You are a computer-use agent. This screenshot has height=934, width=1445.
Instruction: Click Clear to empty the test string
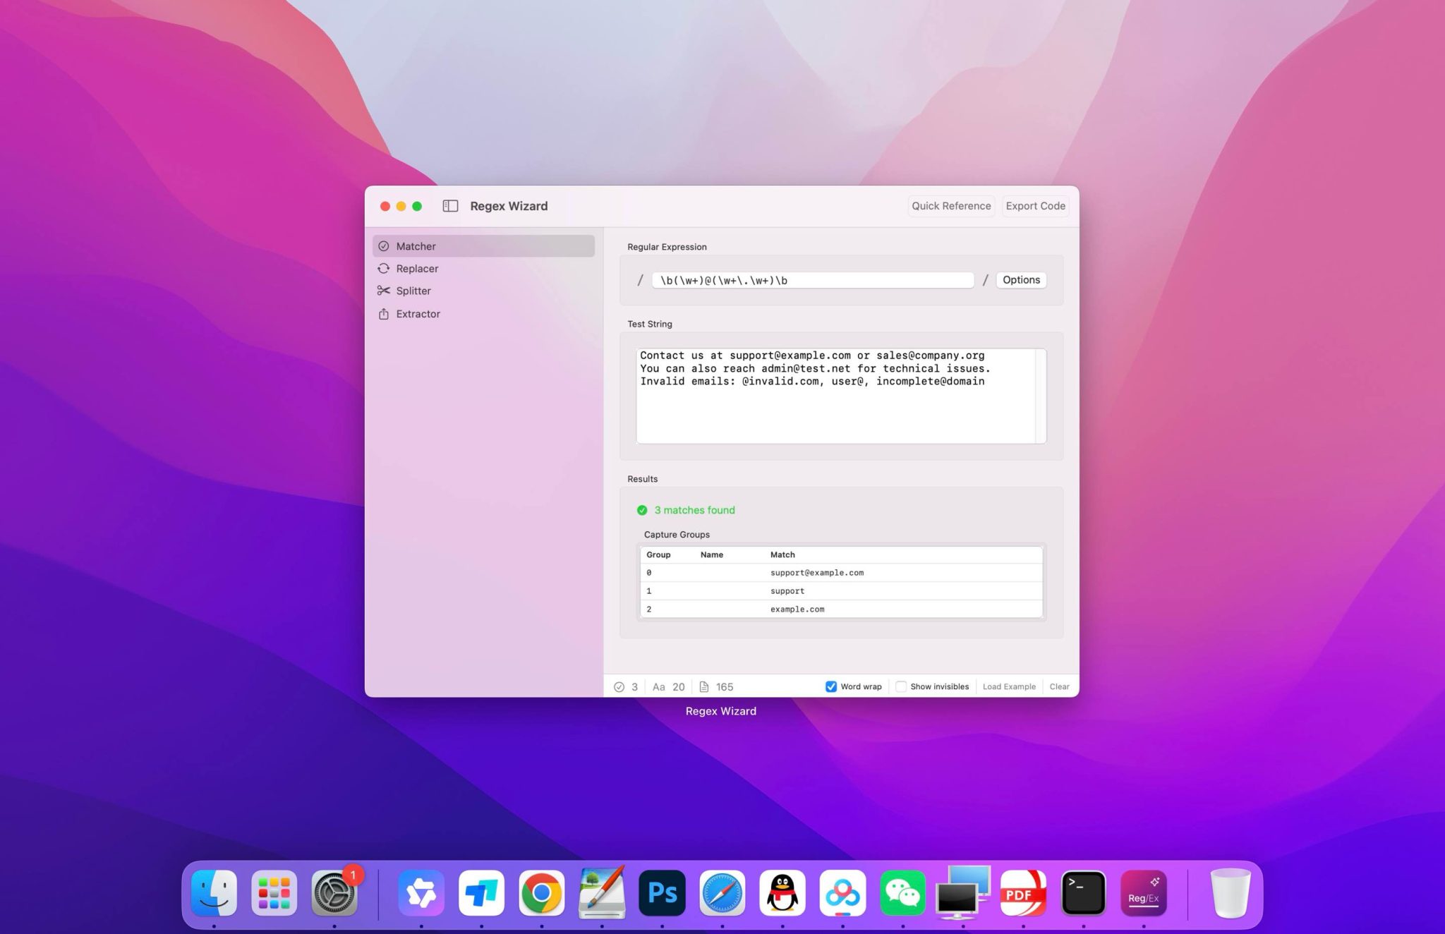pyautogui.click(x=1059, y=686)
